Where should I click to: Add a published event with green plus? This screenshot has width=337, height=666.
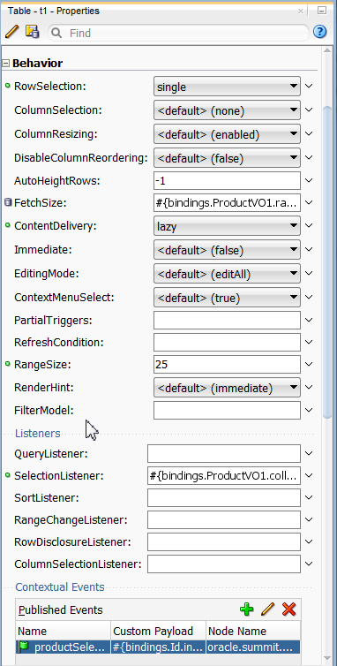(x=247, y=609)
